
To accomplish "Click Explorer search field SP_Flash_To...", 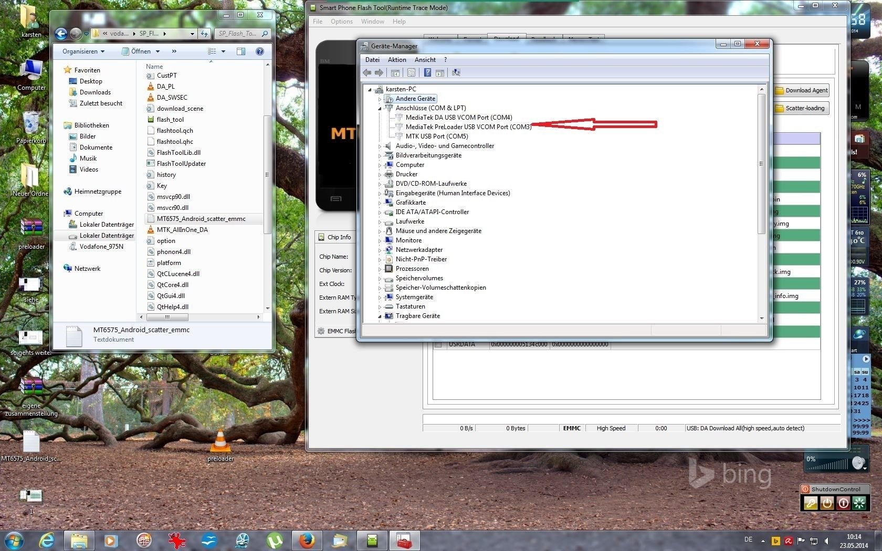I will (x=243, y=34).
